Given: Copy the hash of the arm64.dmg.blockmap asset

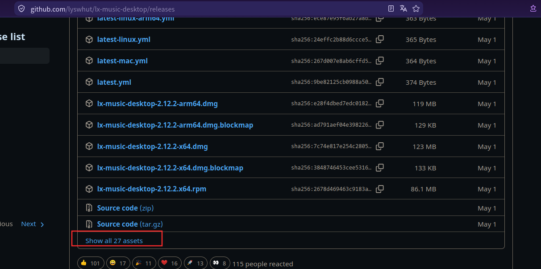Looking at the screenshot, I should pyautogui.click(x=380, y=125).
